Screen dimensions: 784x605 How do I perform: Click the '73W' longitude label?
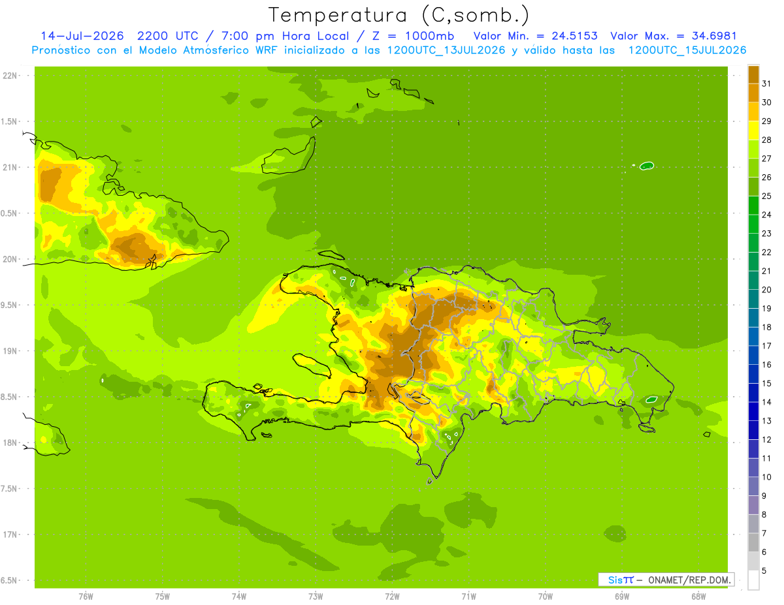point(316,596)
